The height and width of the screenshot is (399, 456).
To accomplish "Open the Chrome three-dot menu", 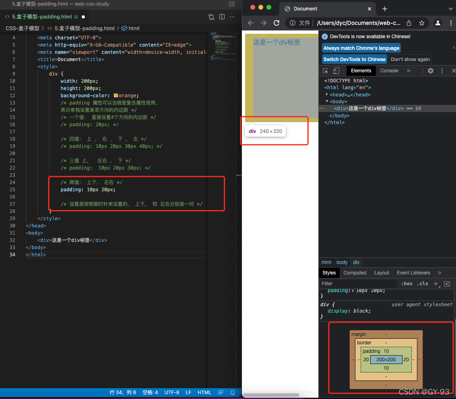I will coord(451,23).
